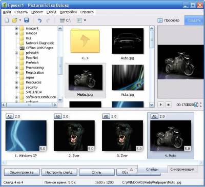
Task: Expand the msagent folder node
Action: (x=16, y=28)
